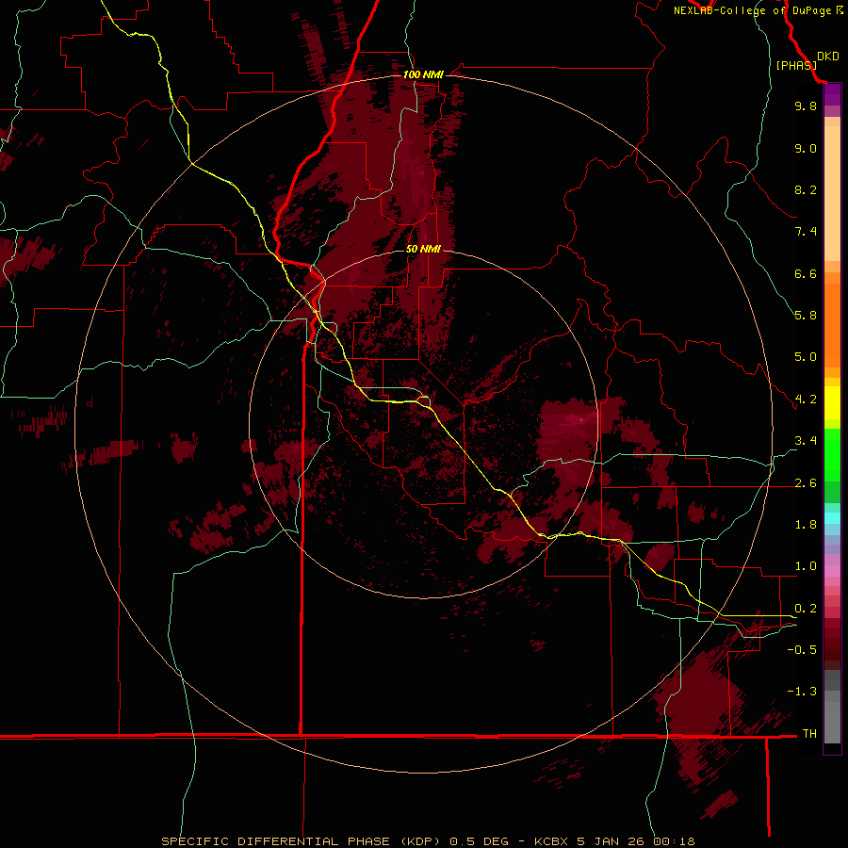Pick the light peach segment of the color bar
This screenshot has width=848, height=848.
[x=832, y=193]
